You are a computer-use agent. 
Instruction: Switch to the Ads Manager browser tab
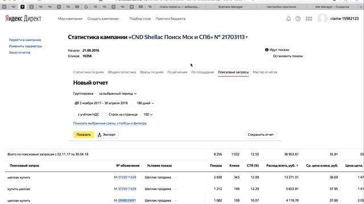332,7
